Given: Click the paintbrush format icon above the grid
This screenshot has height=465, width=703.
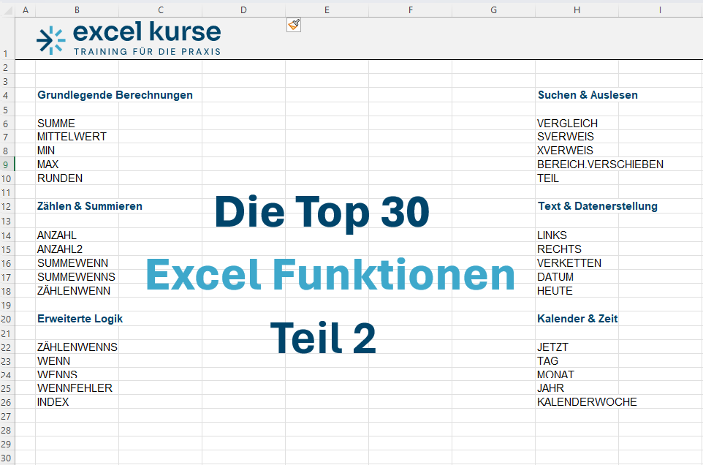Looking at the screenshot, I should click(x=294, y=25).
